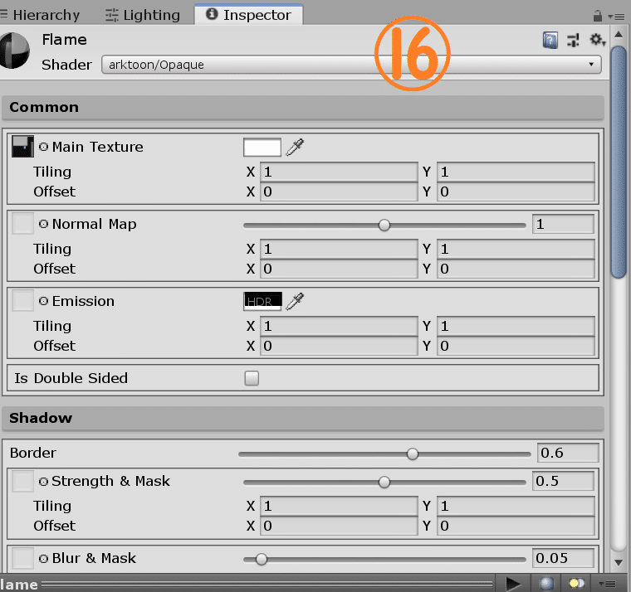Click the Inspector vertical scrollbar thumb

[619, 162]
